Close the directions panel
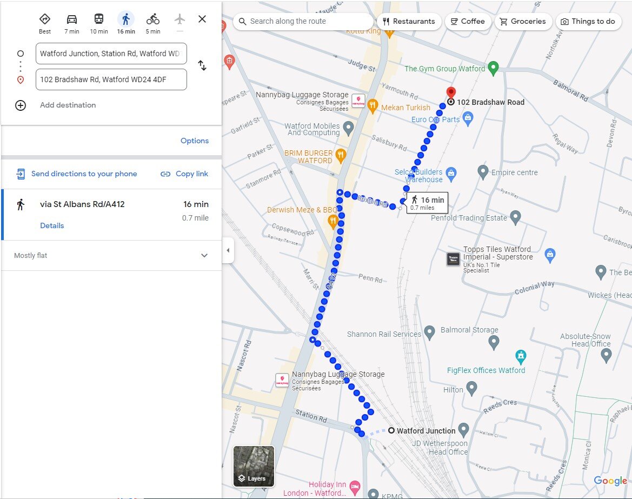The height and width of the screenshot is (499, 632). click(202, 19)
